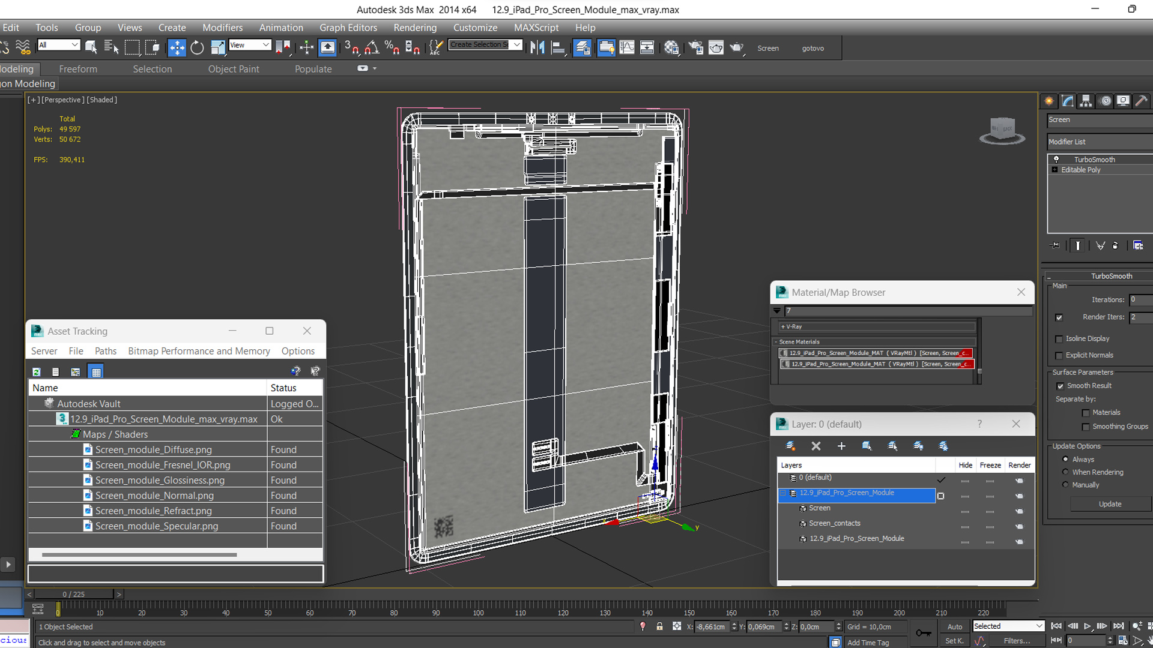Select the When Rendering radio button

point(1066,472)
